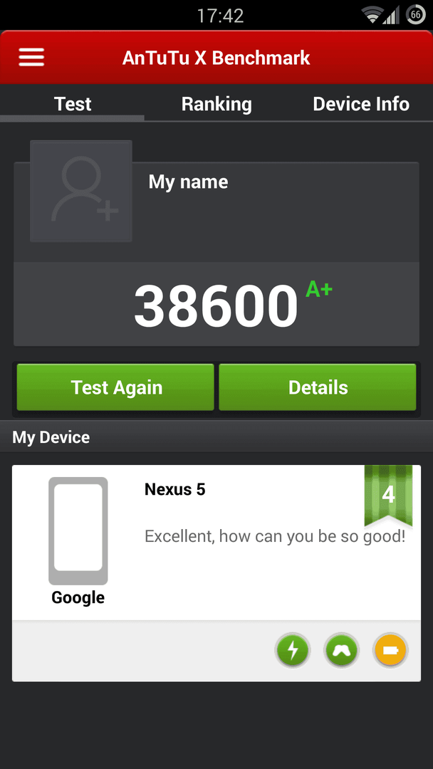Tap the Nexus 5 device name
The width and height of the screenshot is (433, 769).
point(175,489)
